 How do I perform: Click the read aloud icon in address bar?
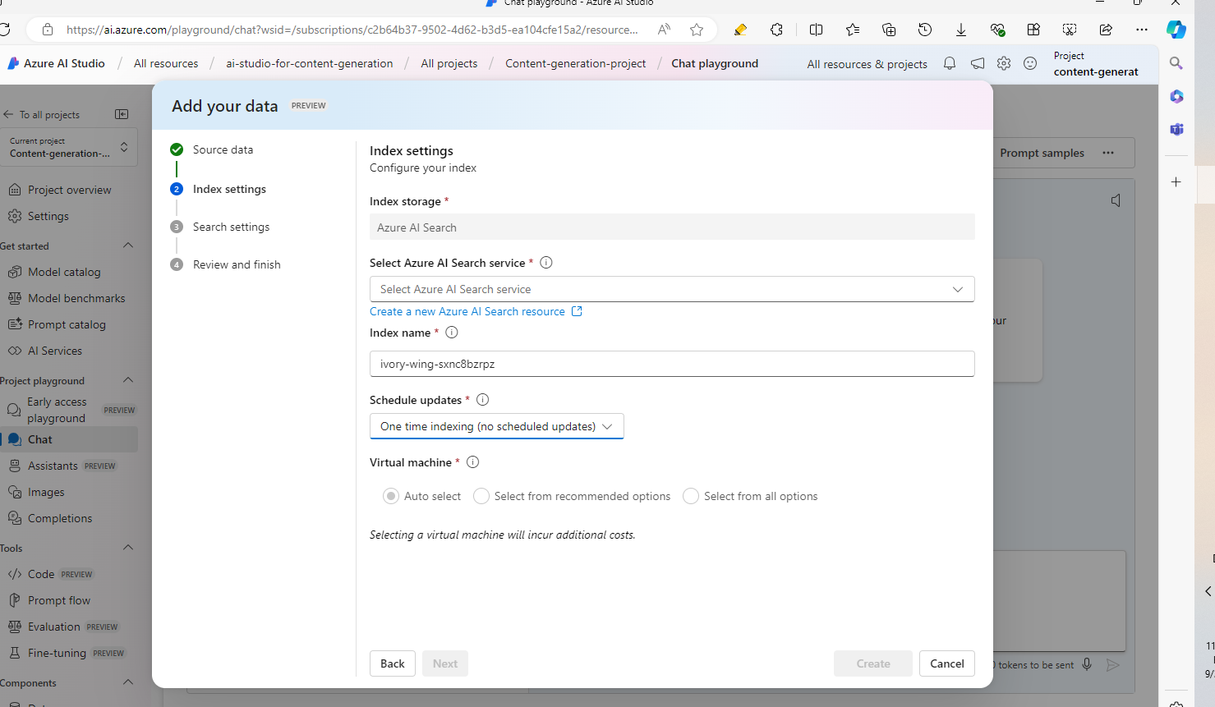click(x=664, y=30)
